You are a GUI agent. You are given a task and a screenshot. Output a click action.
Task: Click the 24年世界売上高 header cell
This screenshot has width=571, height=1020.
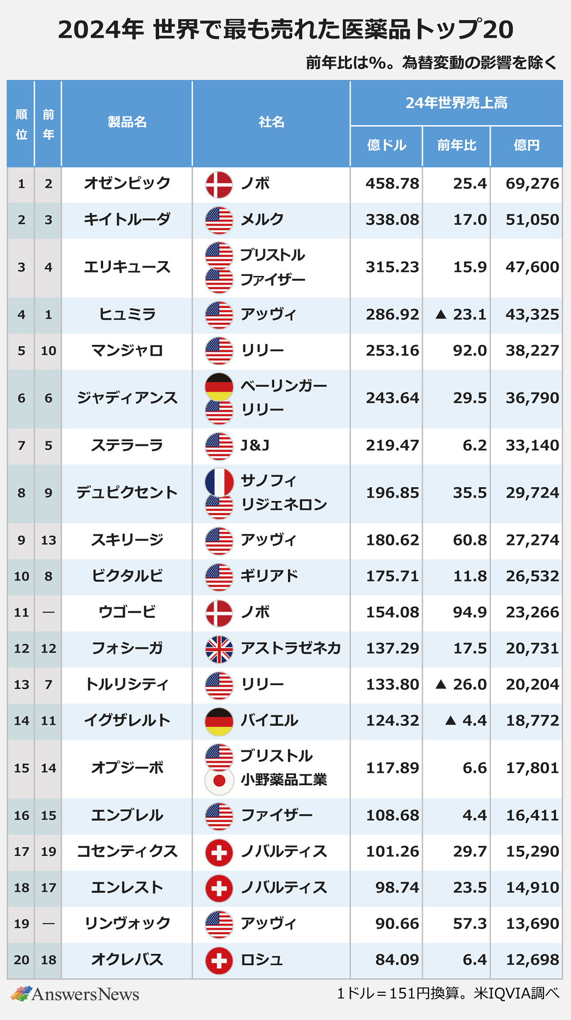[x=456, y=103]
